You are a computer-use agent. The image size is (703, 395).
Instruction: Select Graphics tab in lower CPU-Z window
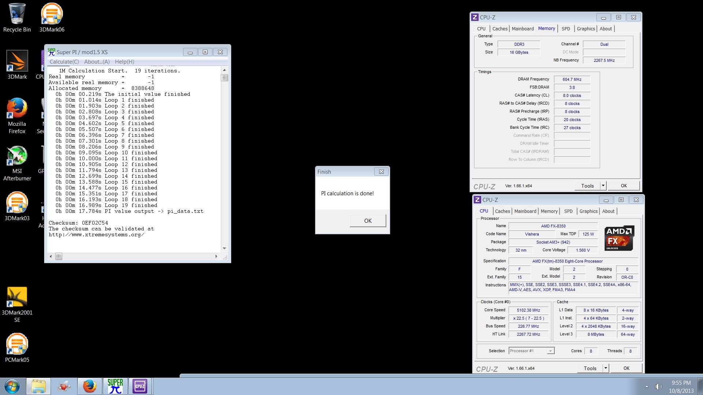point(588,211)
